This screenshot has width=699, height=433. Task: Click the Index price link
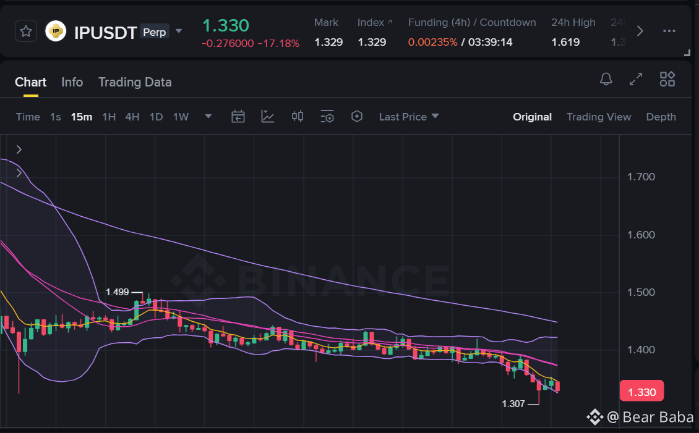374,23
